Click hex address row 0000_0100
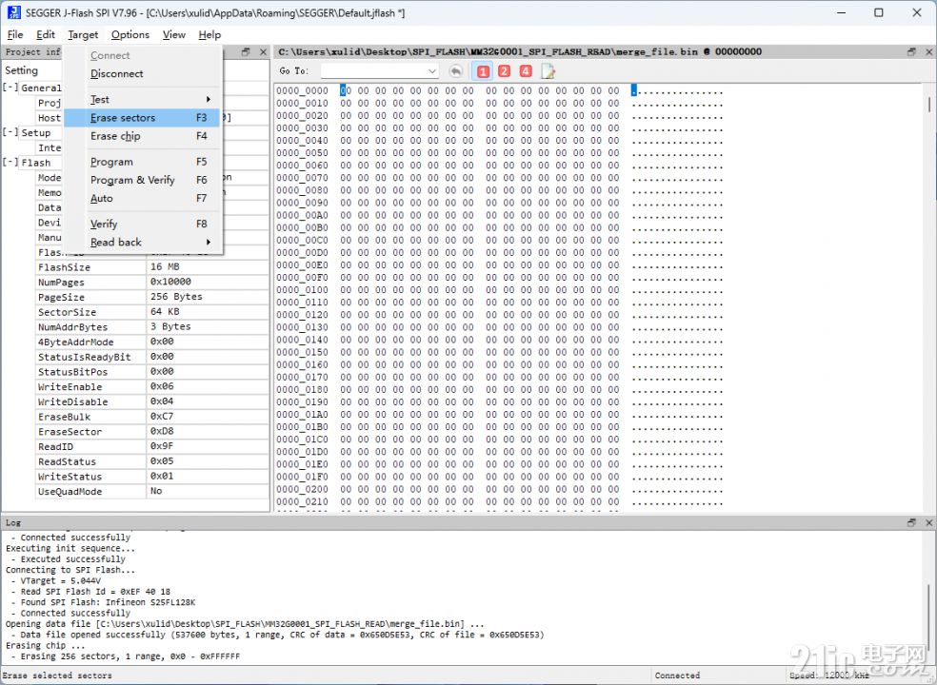 click(x=302, y=289)
